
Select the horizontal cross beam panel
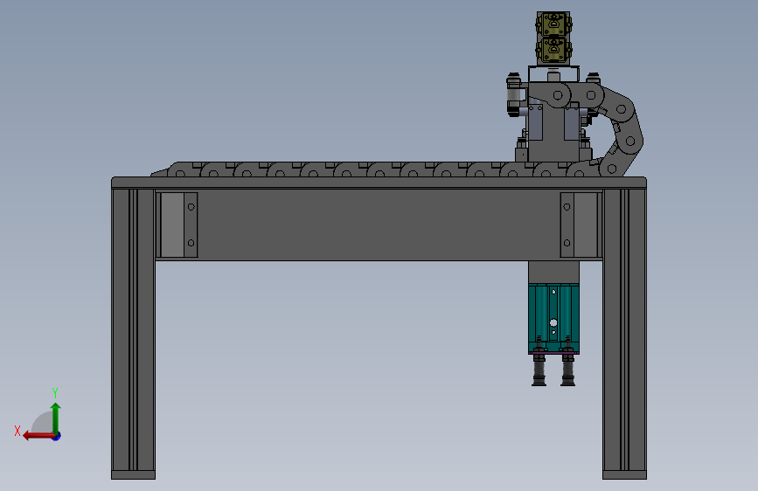[379, 225]
